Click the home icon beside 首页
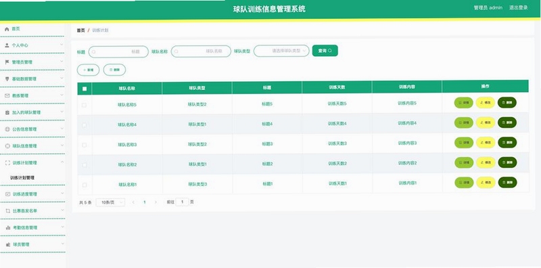The width and height of the screenshot is (541, 268). tap(7, 29)
